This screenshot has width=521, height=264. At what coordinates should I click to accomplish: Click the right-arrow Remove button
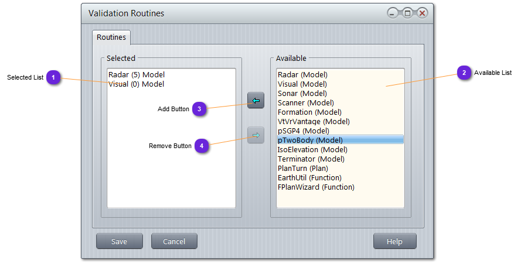pos(256,135)
